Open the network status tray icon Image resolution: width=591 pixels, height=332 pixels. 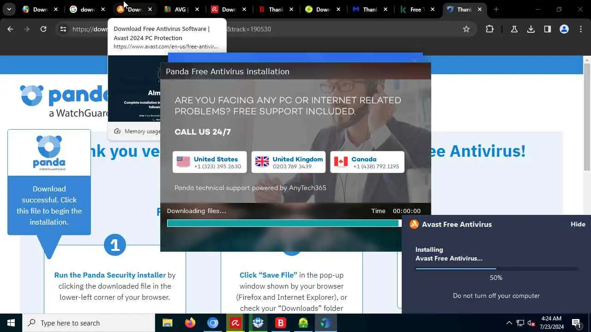click(520, 323)
